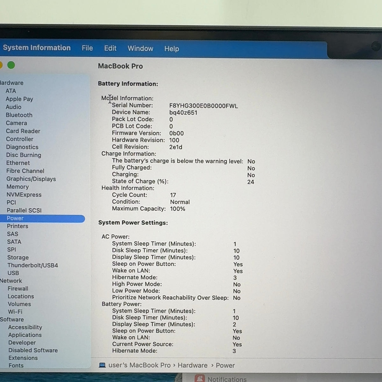Click the Firmware Version value 0b00
Image resolution: width=382 pixels, height=382 pixels.
[176, 133]
